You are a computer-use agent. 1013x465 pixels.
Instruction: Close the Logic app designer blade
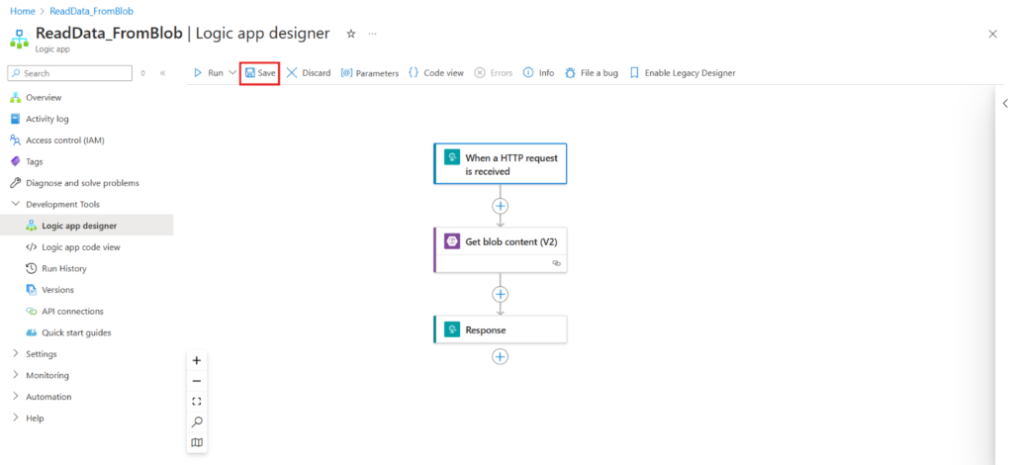tap(993, 34)
